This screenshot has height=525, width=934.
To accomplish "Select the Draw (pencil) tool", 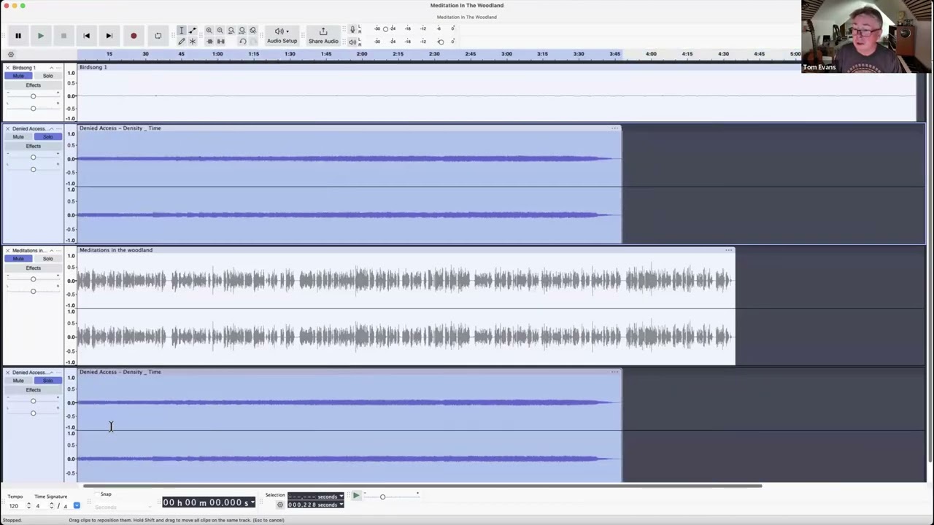I will (182, 41).
